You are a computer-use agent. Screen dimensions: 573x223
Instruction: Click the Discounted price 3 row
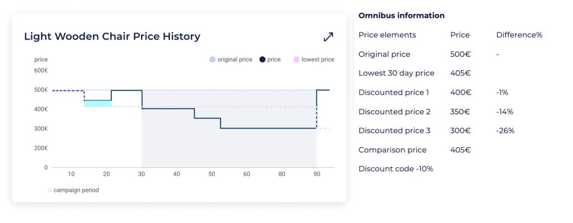(394, 130)
